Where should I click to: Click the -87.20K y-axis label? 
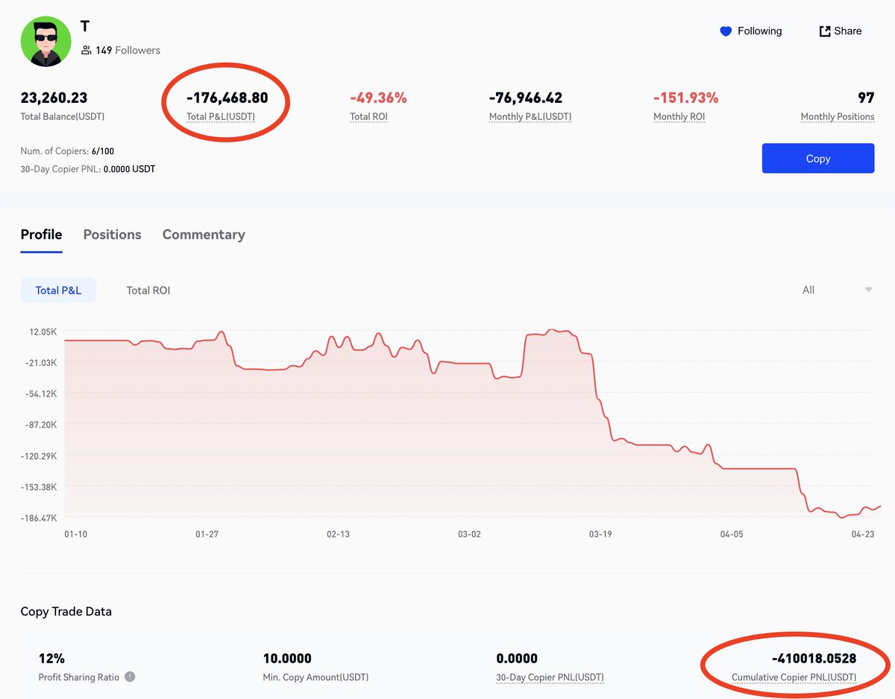pos(40,425)
